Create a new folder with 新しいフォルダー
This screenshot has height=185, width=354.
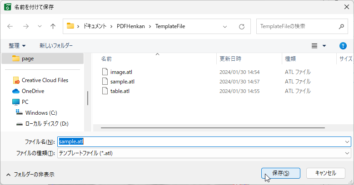[x=56, y=46]
